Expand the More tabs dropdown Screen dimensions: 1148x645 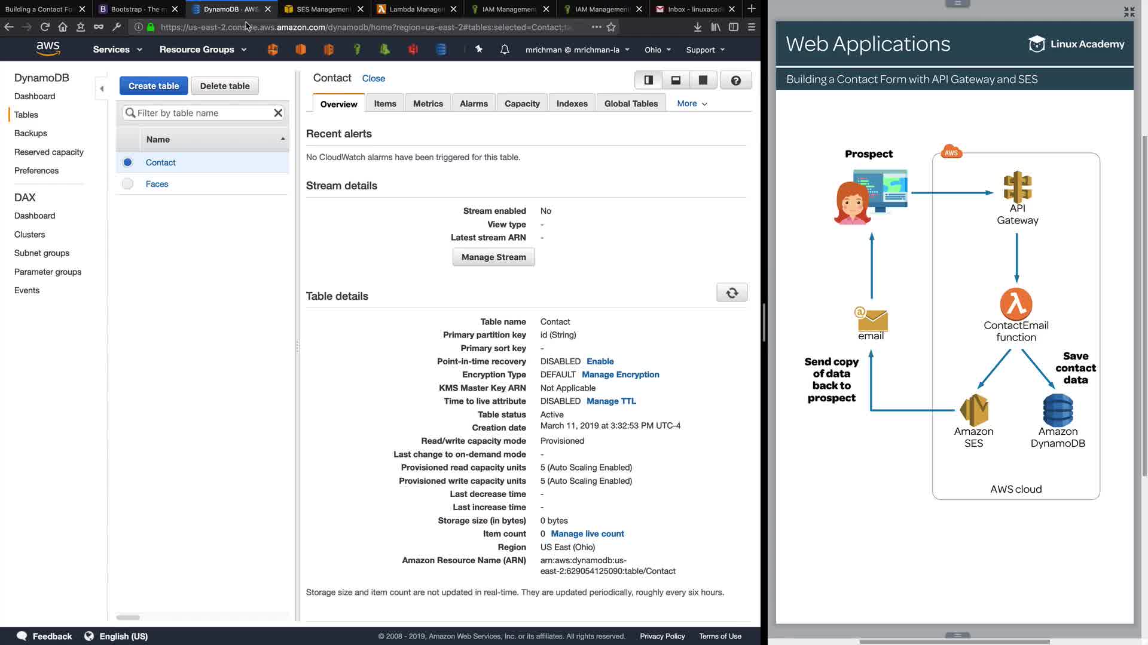[692, 103]
